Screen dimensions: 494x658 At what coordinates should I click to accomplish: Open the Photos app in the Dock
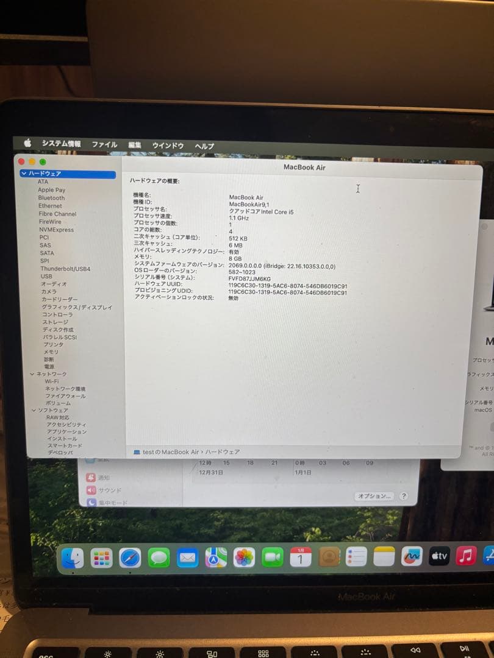coord(243,556)
